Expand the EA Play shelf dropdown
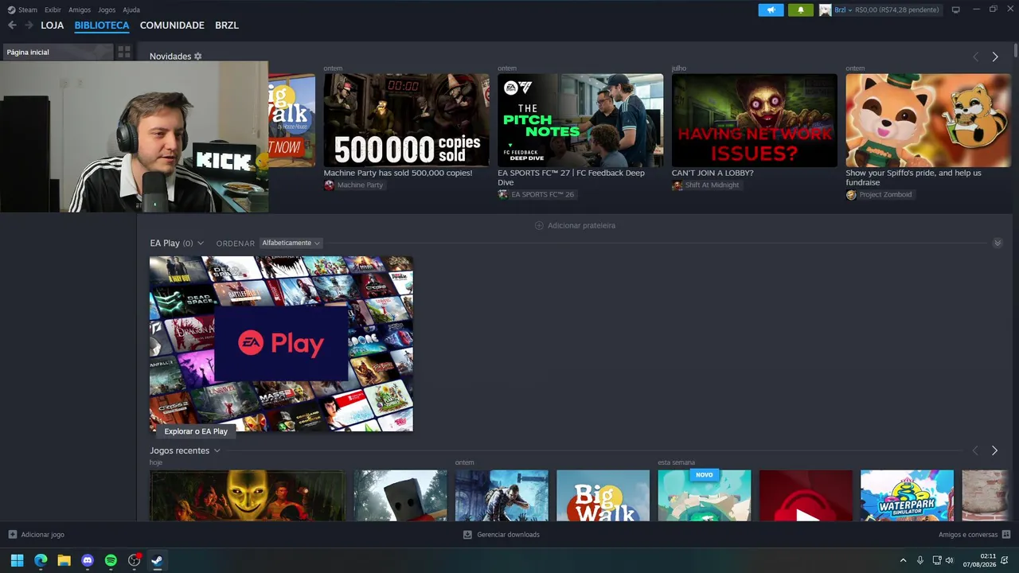 pos(201,243)
